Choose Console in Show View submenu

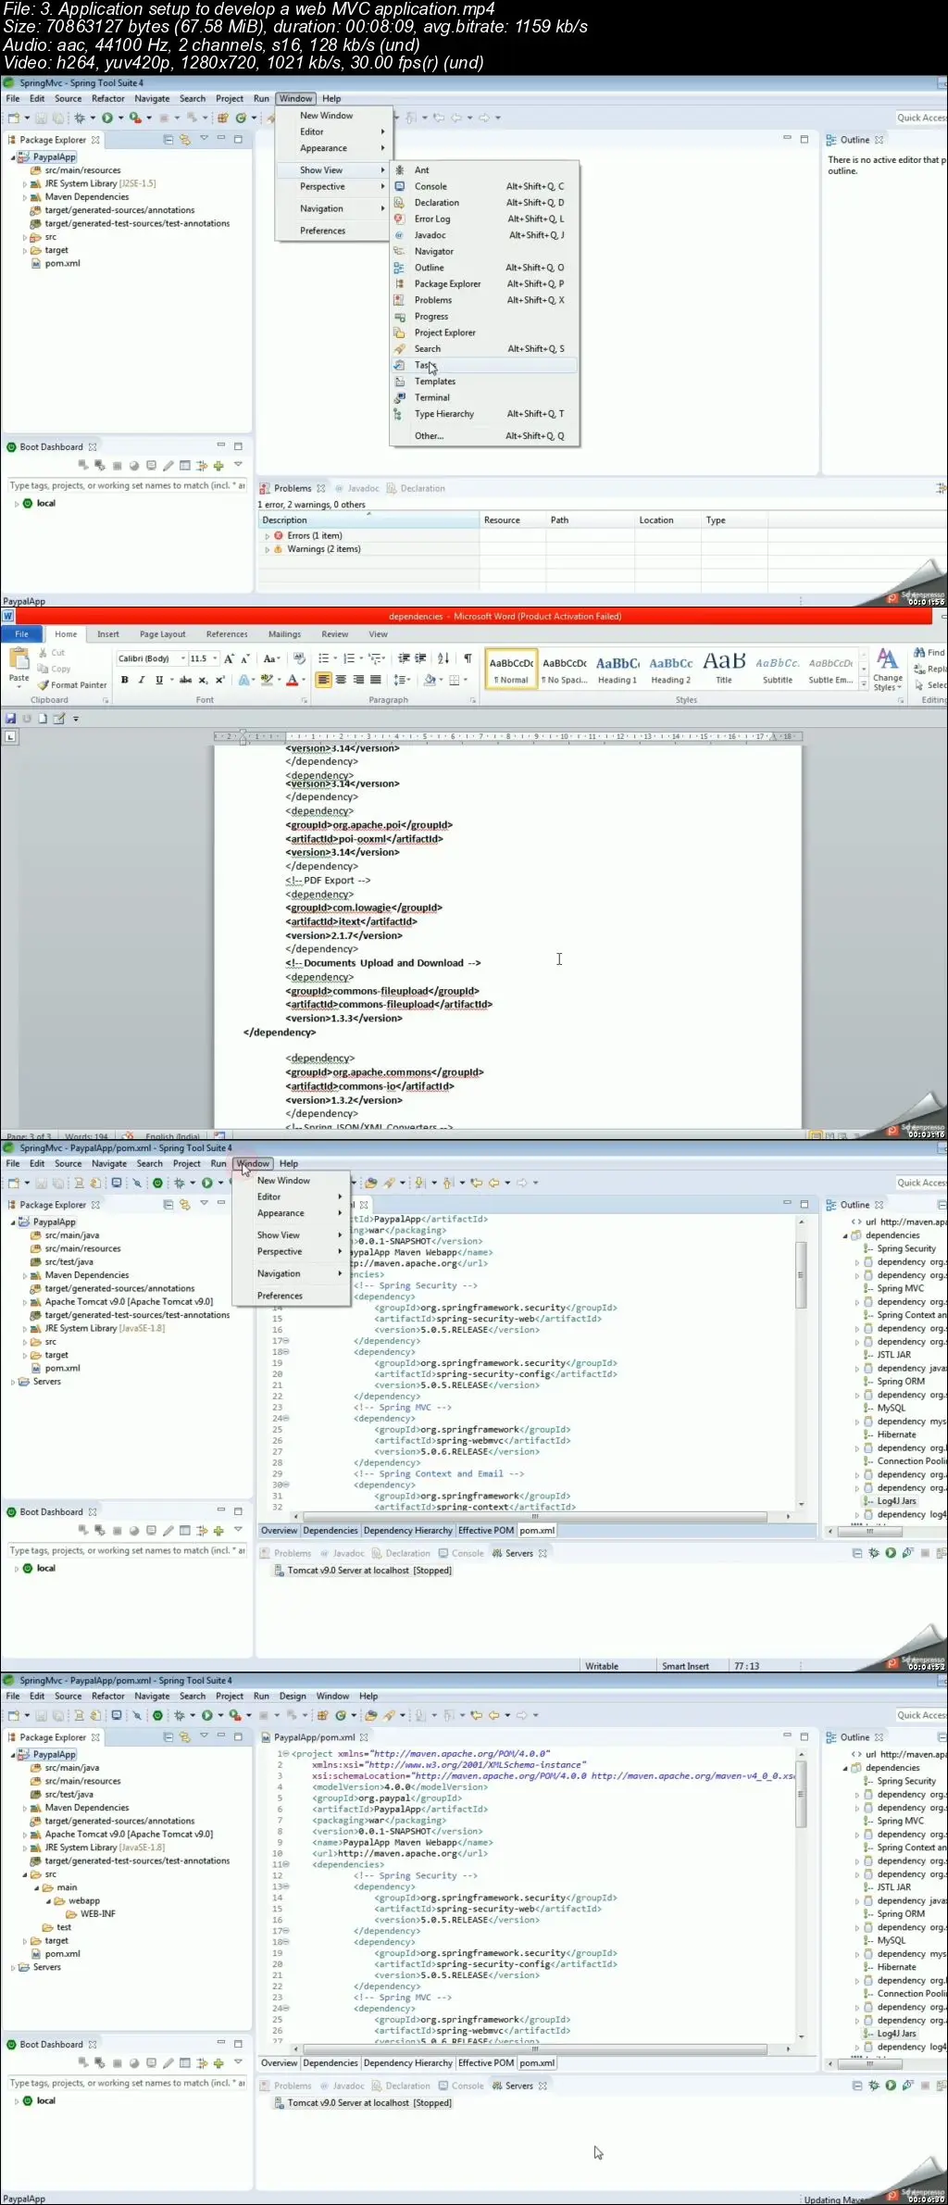pyautogui.click(x=484, y=186)
